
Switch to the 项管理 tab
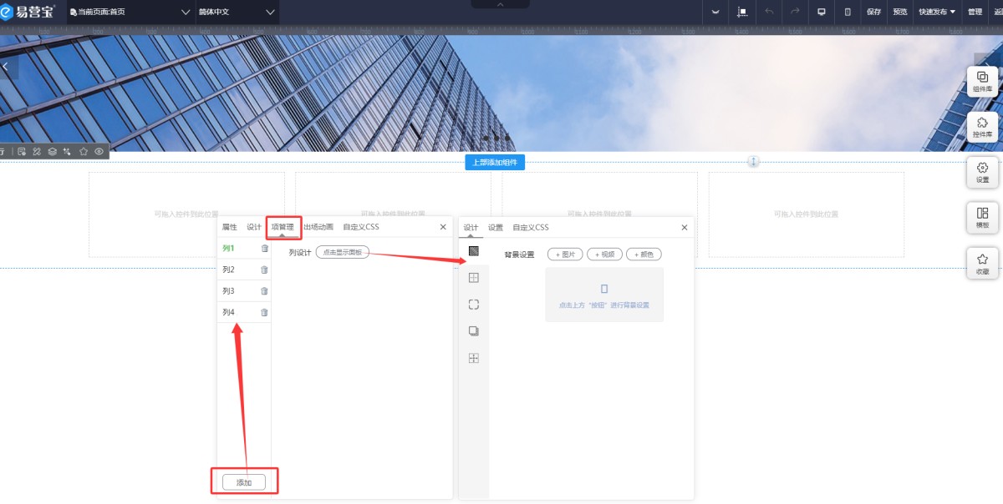[283, 227]
